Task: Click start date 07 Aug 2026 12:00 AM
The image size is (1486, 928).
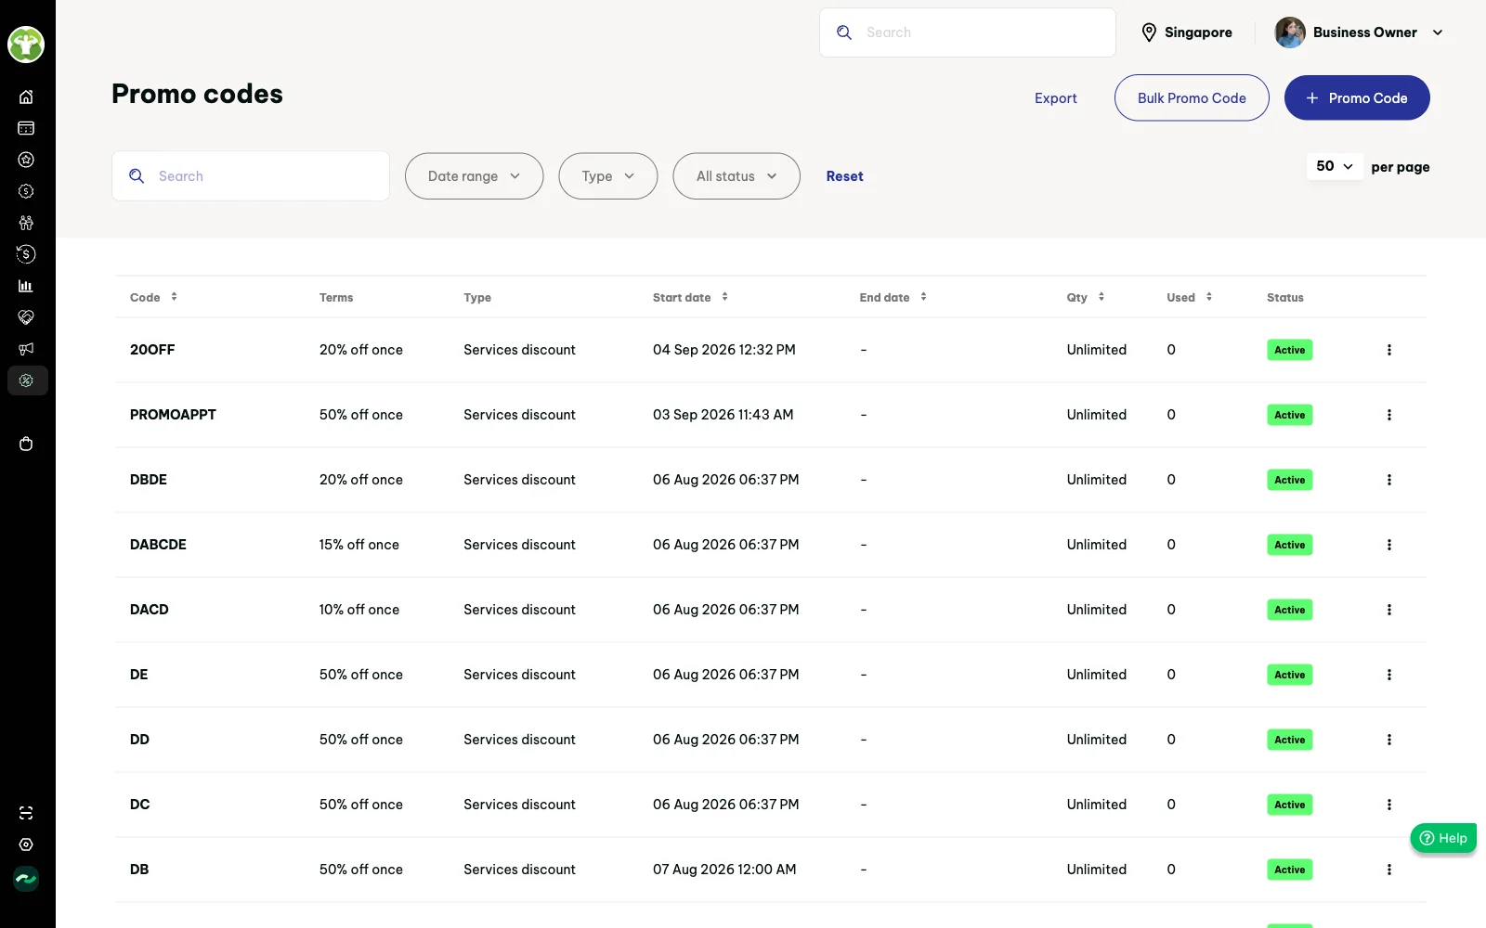Action: (724, 870)
